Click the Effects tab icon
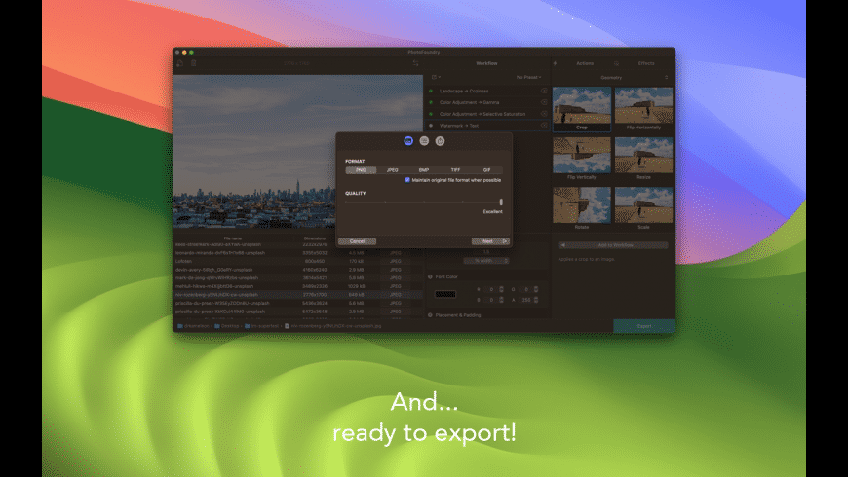The height and width of the screenshot is (477, 848). [x=616, y=63]
